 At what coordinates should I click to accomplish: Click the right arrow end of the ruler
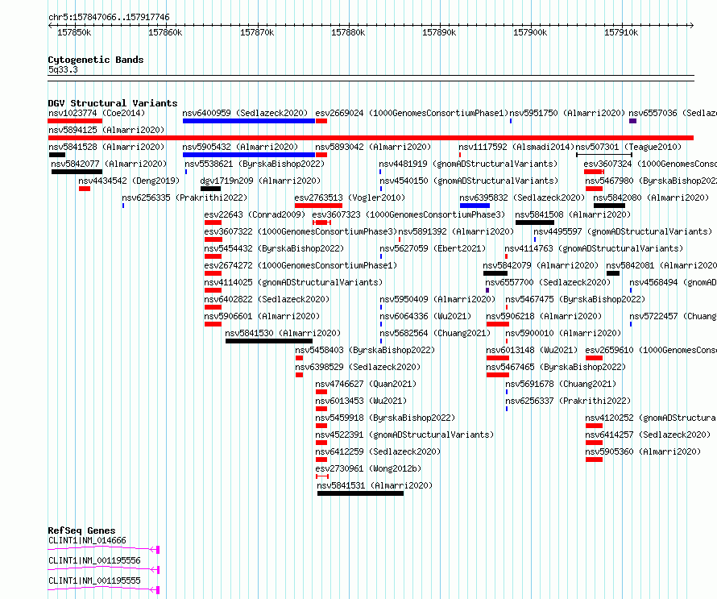691,25
